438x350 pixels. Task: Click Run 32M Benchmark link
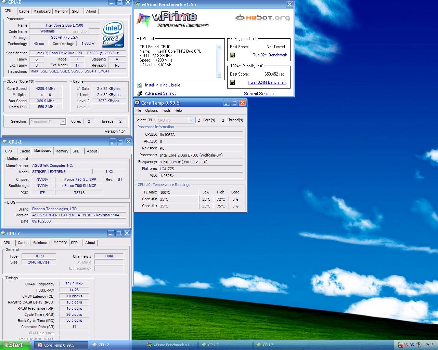pyautogui.click(x=270, y=55)
